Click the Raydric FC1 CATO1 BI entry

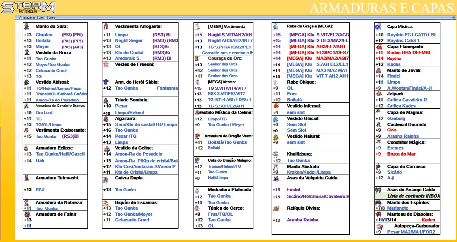tap(411, 35)
